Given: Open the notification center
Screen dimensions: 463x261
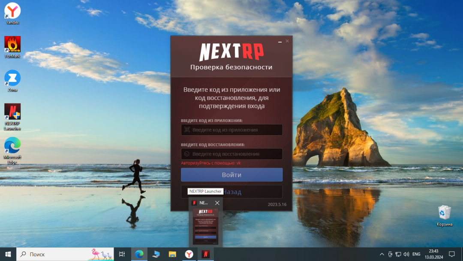Looking at the screenshot, I should tap(452, 254).
